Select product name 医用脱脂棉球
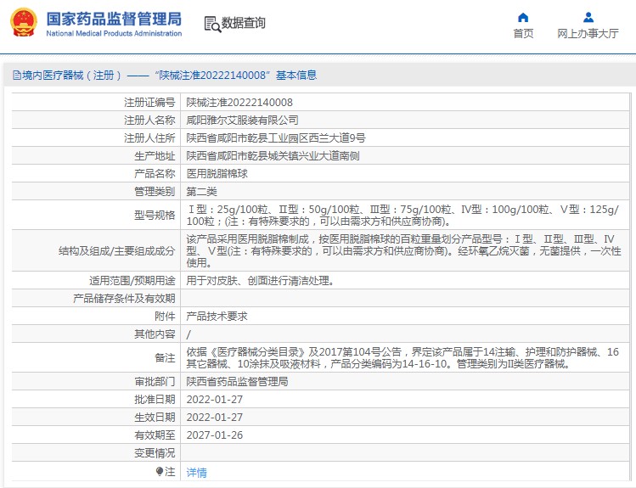 [x=217, y=173]
